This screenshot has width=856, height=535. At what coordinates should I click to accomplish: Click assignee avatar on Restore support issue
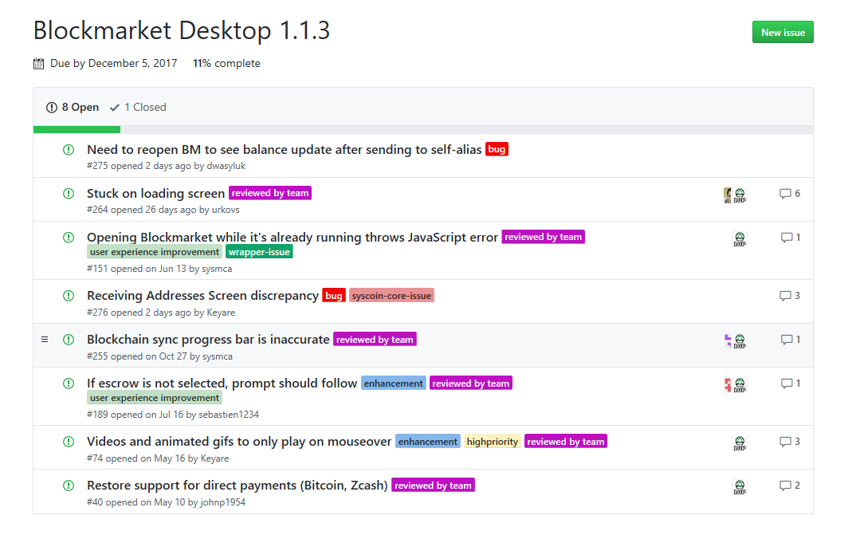[740, 487]
